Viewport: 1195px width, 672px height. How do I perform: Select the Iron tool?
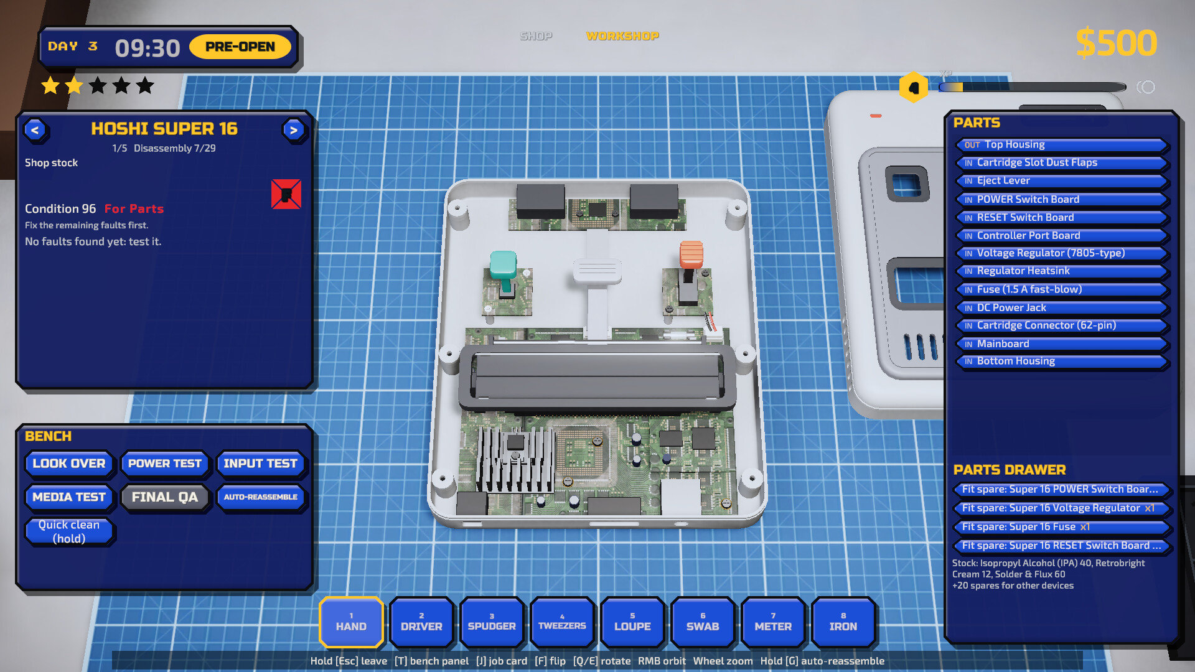point(843,622)
